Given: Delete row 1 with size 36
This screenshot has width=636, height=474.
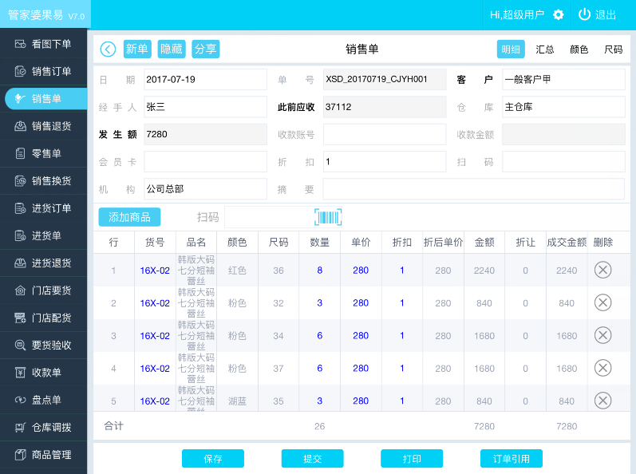Looking at the screenshot, I should pyautogui.click(x=602, y=270).
